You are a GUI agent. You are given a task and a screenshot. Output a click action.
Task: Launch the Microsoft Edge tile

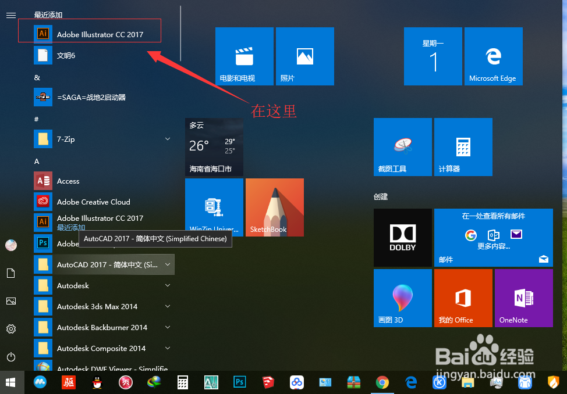pos(494,56)
